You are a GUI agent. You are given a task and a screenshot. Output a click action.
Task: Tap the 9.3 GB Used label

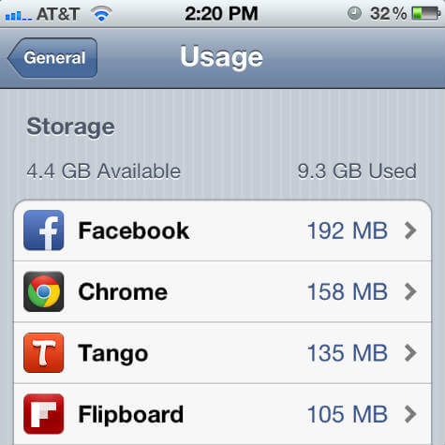click(357, 171)
